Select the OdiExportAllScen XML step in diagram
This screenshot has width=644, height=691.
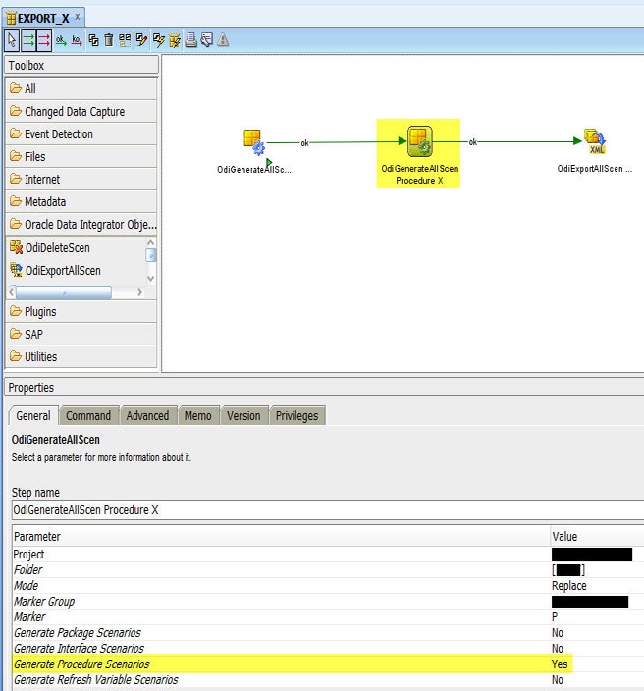point(594,142)
